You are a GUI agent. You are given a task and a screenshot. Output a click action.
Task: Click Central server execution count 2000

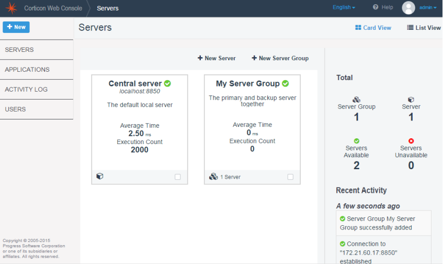(x=140, y=150)
